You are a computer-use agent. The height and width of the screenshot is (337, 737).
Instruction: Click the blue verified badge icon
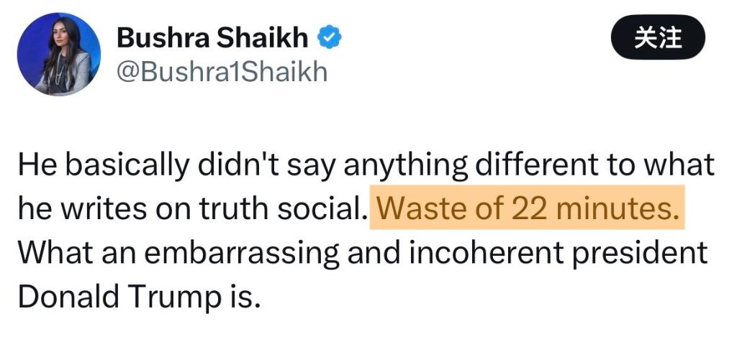click(330, 37)
